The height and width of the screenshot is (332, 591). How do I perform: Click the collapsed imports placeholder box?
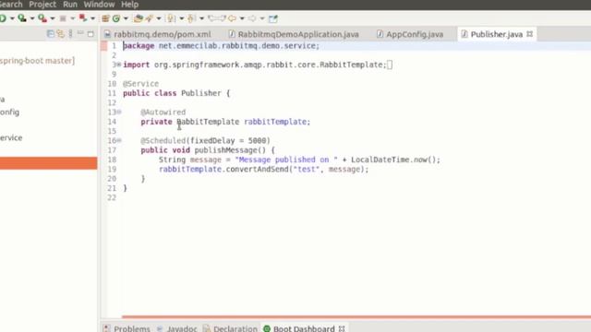point(390,65)
